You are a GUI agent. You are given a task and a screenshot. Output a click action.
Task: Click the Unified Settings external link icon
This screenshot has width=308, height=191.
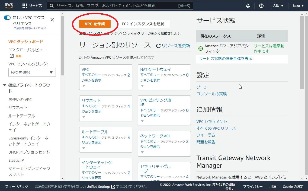(x=113, y=186)
